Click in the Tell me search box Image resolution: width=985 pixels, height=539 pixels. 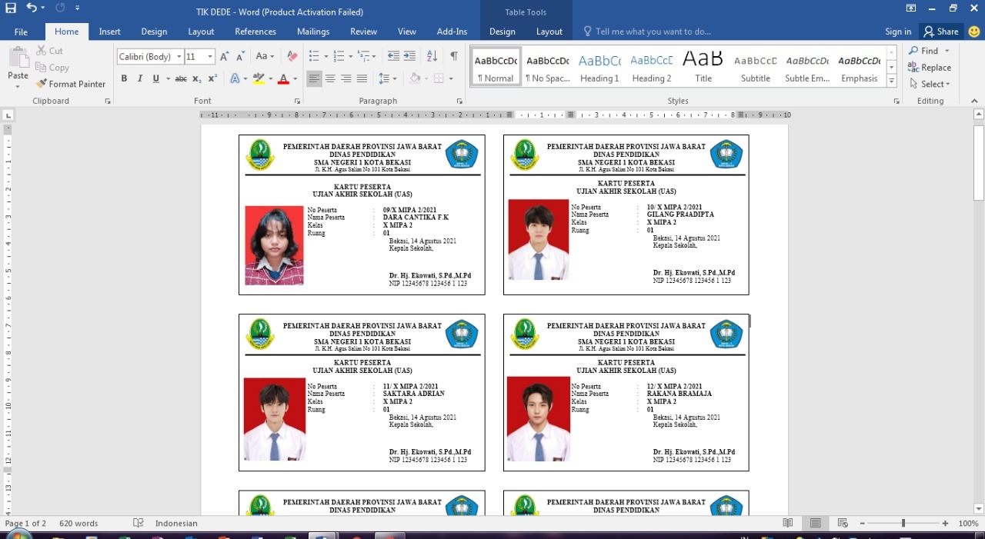click(653, 32)
